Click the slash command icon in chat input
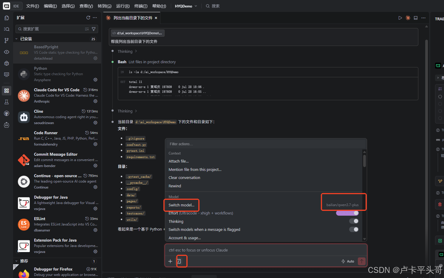Image resolution: width=444 pixels, height=278 pixels. click(x=179, y=261)
